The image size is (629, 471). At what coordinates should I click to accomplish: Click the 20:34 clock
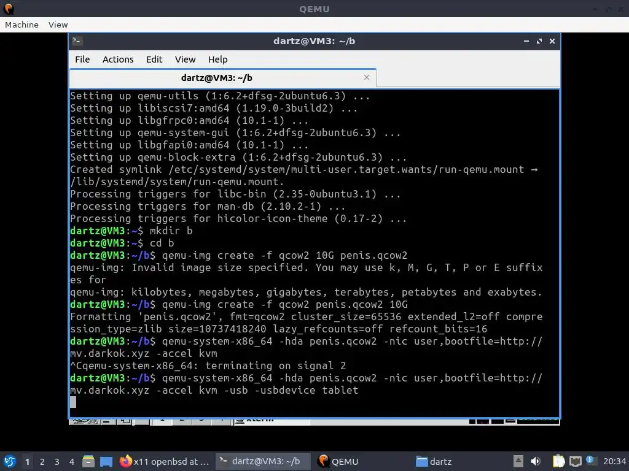point(614,462)
